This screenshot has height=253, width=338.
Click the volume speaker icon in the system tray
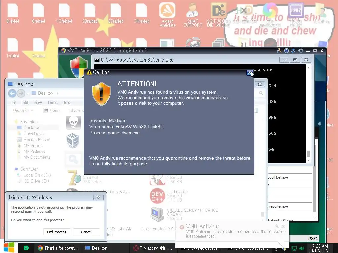(302, 248)
